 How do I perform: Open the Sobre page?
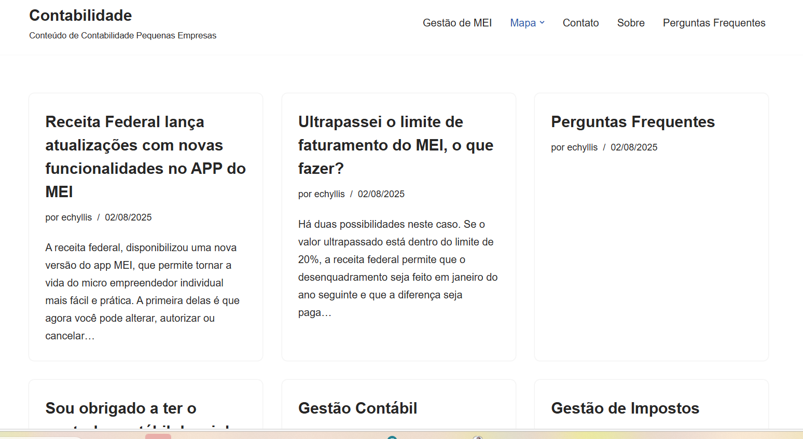click(x=631, y=23)
